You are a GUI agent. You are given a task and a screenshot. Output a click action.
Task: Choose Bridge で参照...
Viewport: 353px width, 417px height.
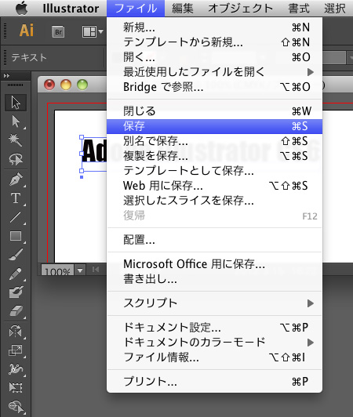tap(214, 87)
